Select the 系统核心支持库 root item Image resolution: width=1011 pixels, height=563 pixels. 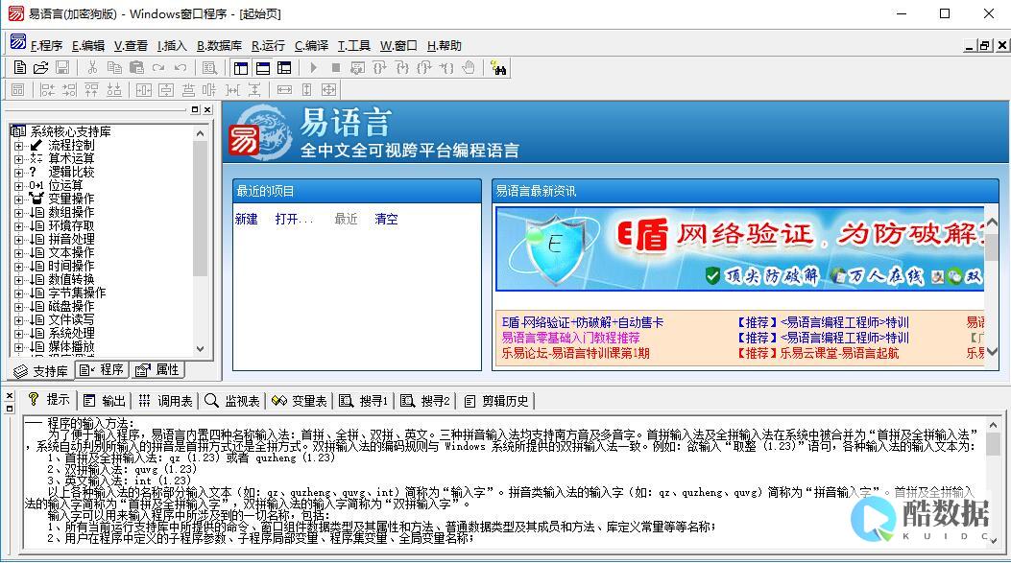click(70, 131)
